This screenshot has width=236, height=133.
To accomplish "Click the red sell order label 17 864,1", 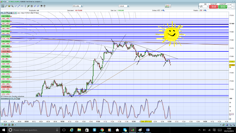I will [6, 51].
